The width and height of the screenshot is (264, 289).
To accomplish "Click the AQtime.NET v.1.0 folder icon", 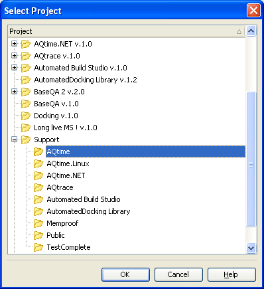I will pos(26,44).
